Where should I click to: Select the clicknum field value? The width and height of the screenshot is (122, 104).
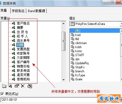pyautogui.click(x=81, y=43)
